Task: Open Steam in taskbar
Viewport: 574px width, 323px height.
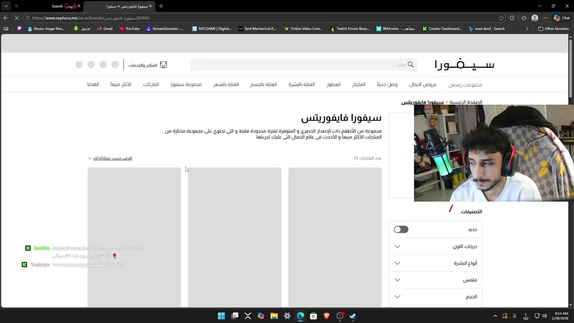Action: coord(353,316)
